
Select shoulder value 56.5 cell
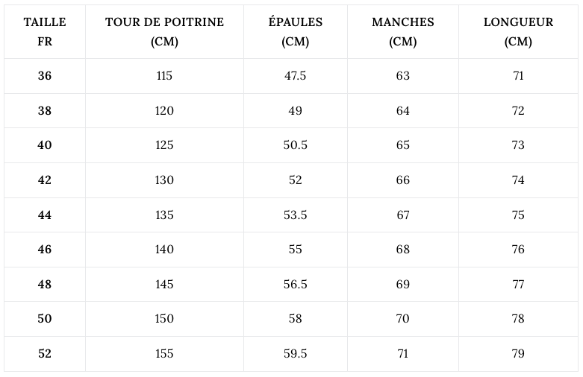(x=295, y=284)
